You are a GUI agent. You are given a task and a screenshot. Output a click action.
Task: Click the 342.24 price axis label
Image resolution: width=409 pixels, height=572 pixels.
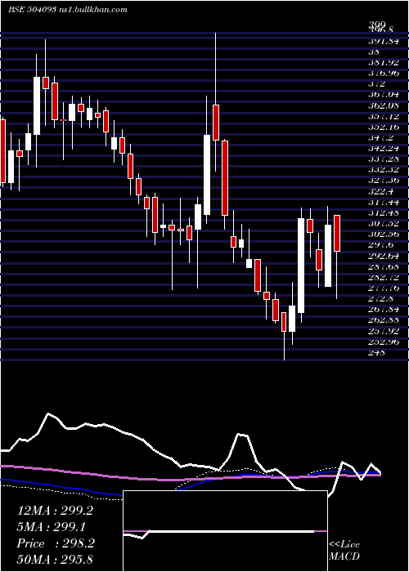click(x=384, y=149)
